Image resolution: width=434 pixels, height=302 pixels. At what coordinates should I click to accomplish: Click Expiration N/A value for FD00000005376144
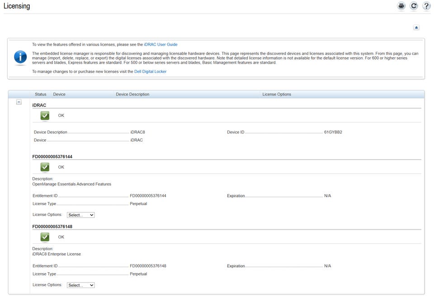(328, 196)
